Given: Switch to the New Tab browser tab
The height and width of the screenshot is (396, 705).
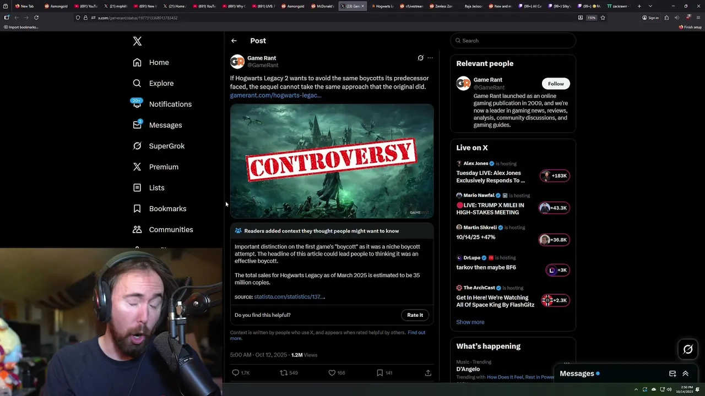Looking at the screenshot, I should [24, 6].
